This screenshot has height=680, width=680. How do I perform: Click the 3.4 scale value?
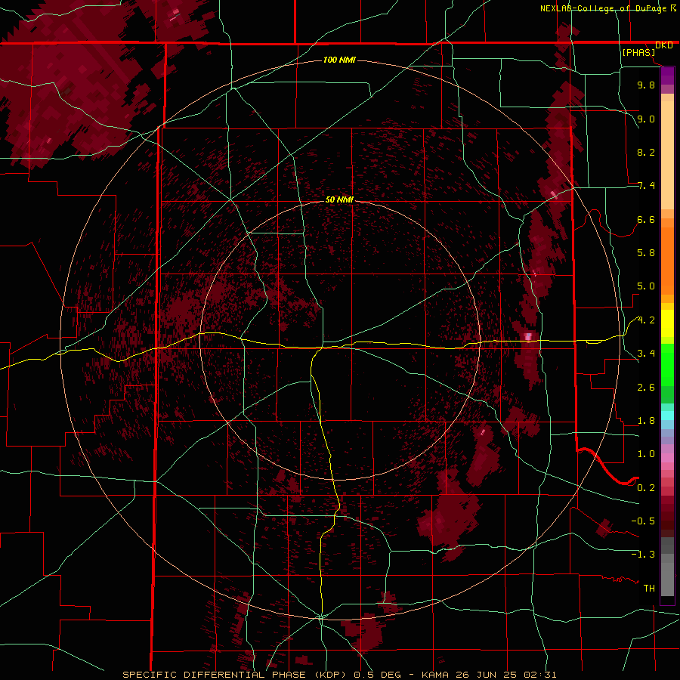(x=646, y=354)
